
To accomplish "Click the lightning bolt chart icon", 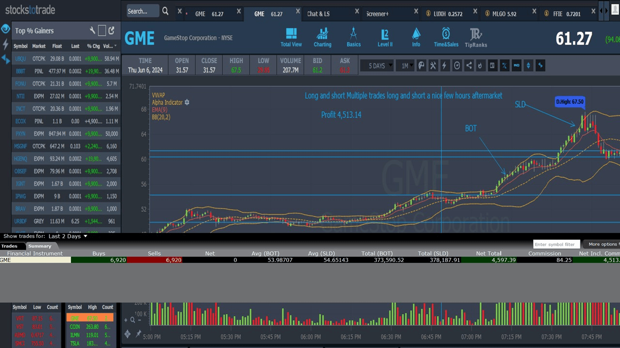I will pos(445,66).
